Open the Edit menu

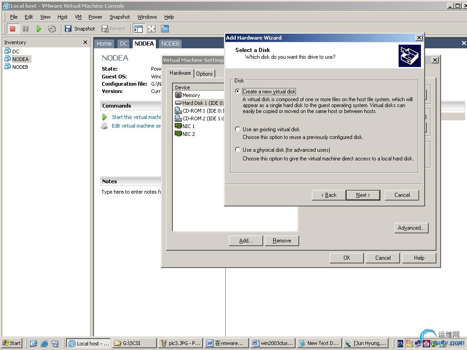pyautogui.click(x=29, y=17)
